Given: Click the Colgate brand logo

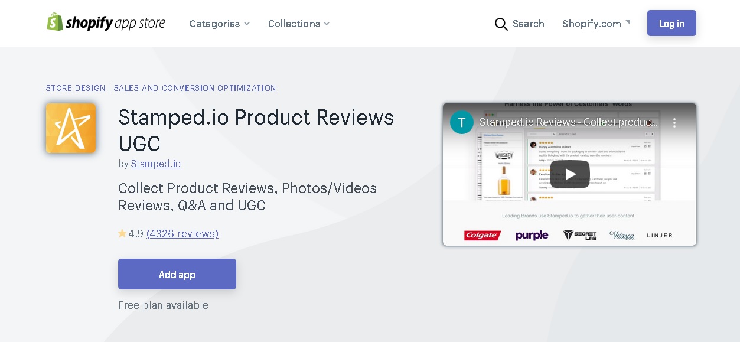Looking at the screenshot, I should point(483,235).
